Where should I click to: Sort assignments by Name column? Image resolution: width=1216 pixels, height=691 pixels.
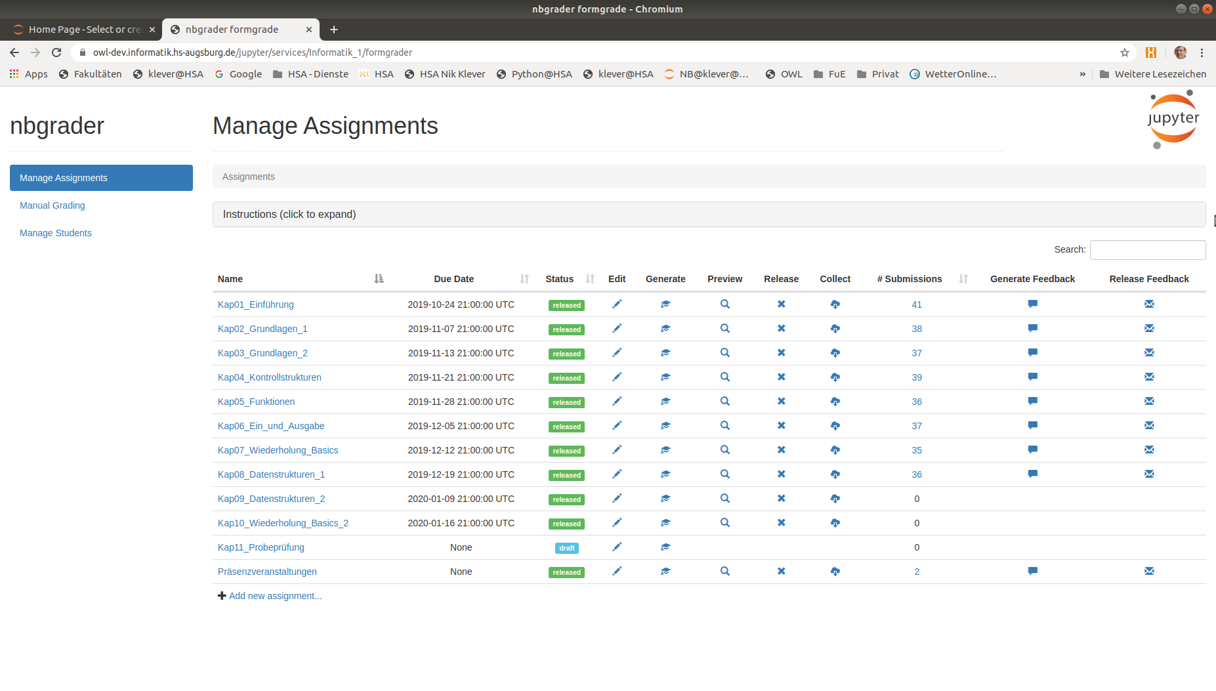coord(301,279)
